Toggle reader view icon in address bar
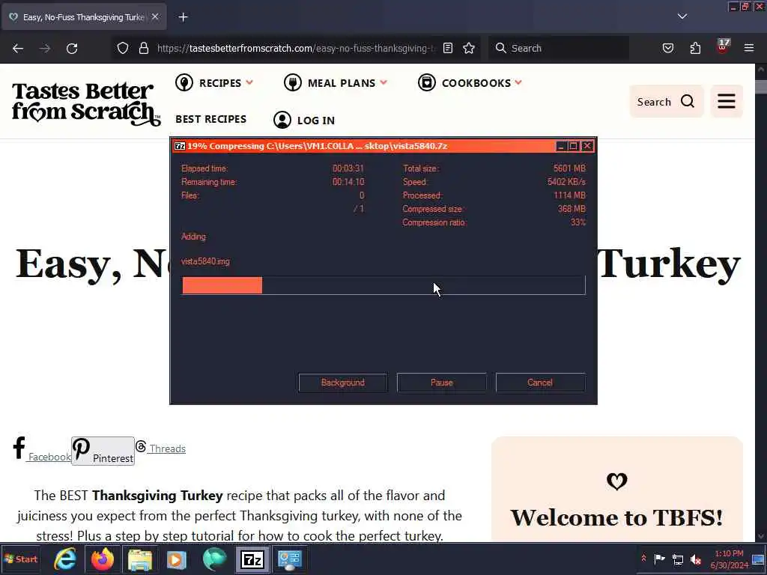The height and width of the screenshot is (575, 767). click(448, 48)
